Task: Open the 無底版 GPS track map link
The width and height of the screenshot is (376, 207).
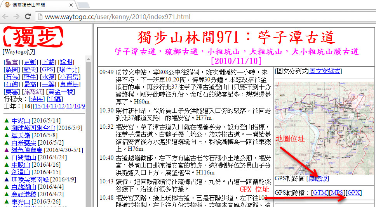Action: [x=318, y=178]
